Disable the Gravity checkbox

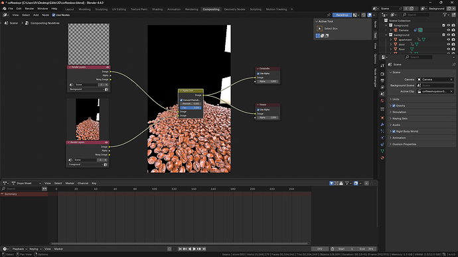(x=394, y=105)
